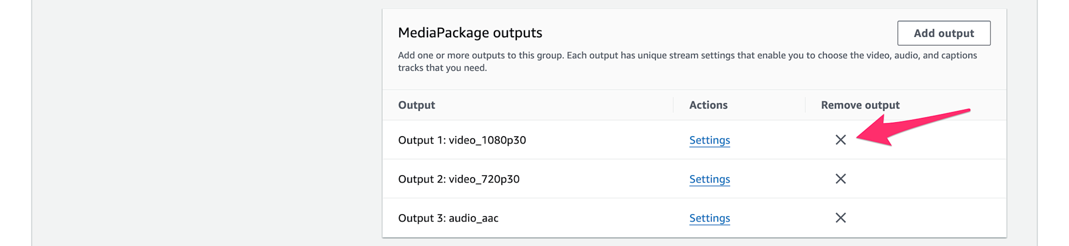The image size is (1069, 246).
Task: Remove Output 2 video_720p30 using the X icon
Action: pos(841,179)
